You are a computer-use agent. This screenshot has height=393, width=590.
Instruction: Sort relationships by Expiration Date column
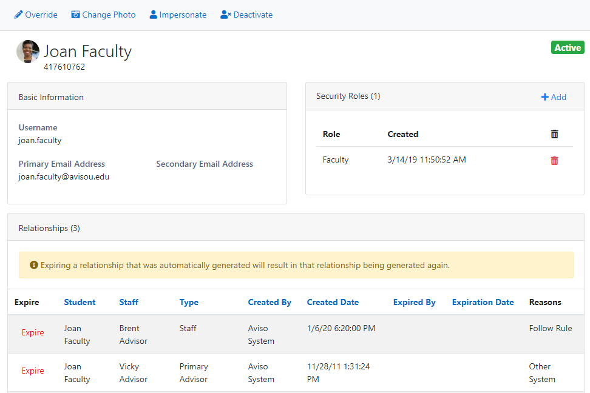coord(483,303)
